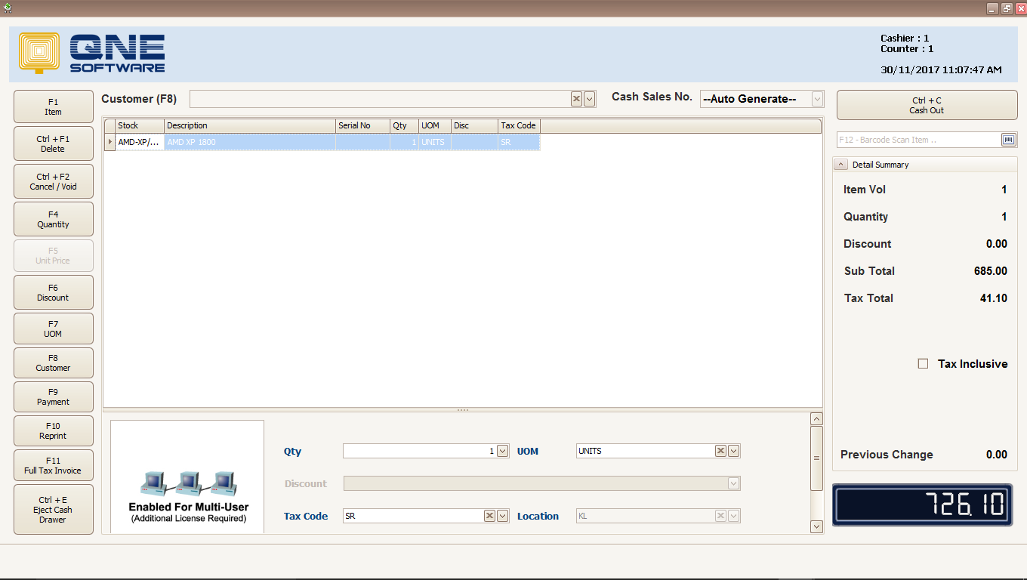This screenshot has width=1027, height=580.
Task: Clear the UOM field with X icon
Action: 720,451
